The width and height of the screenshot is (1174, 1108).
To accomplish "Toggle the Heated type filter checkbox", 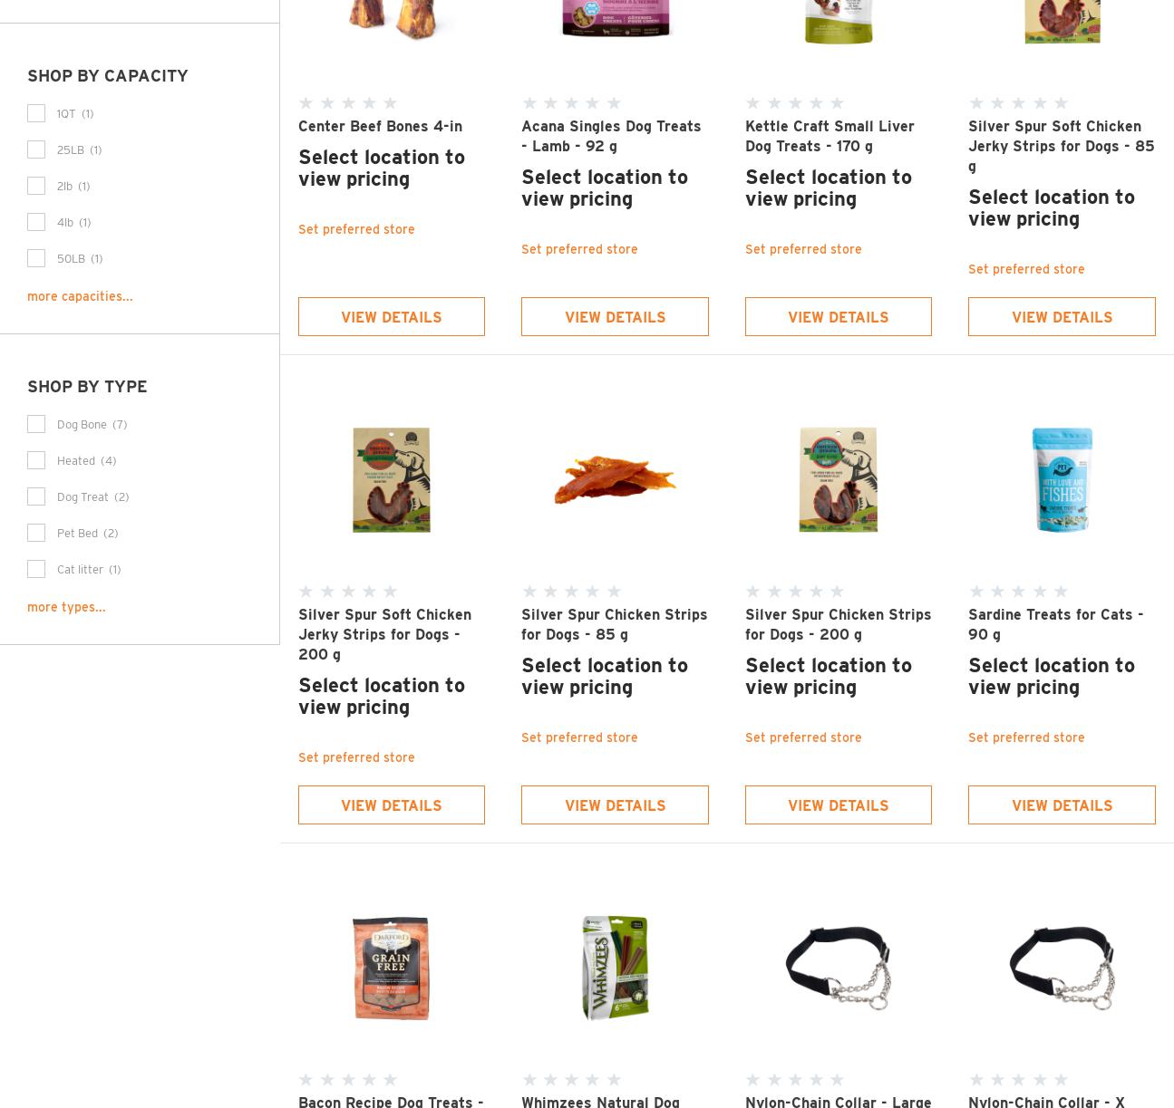I will pyautogui.click(x=36, y=460).
